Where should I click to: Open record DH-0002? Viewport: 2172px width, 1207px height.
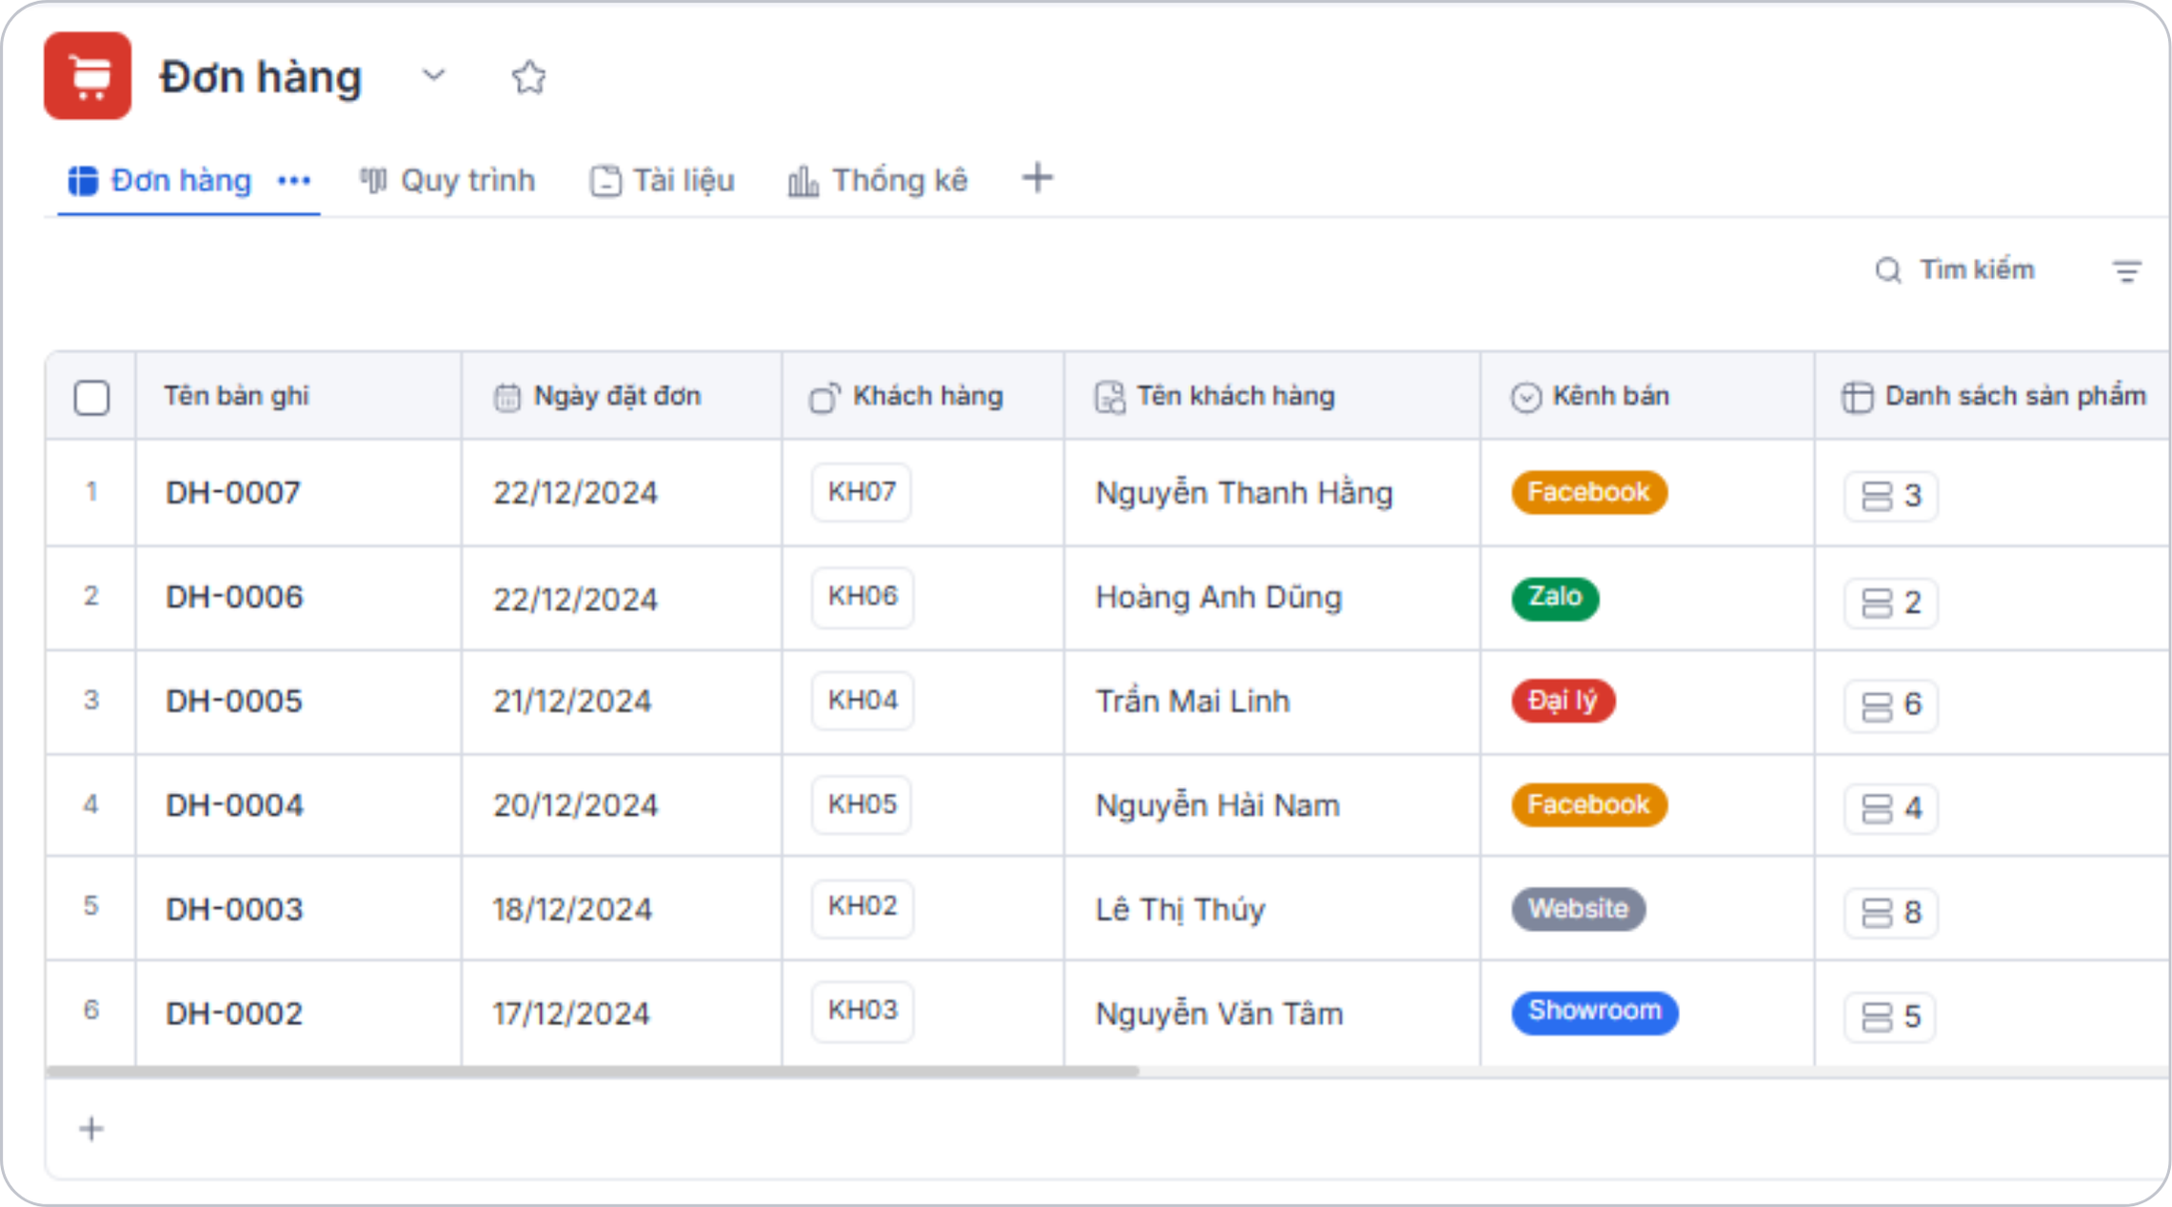(234, 1014)
